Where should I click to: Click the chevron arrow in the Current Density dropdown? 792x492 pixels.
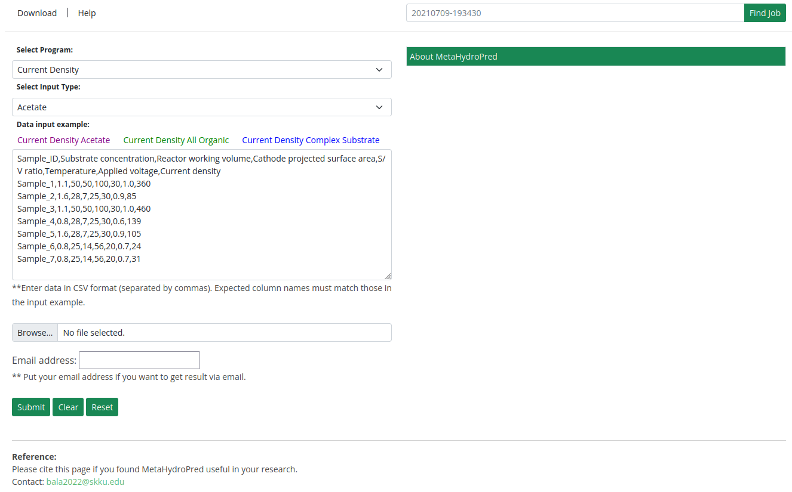379,70
